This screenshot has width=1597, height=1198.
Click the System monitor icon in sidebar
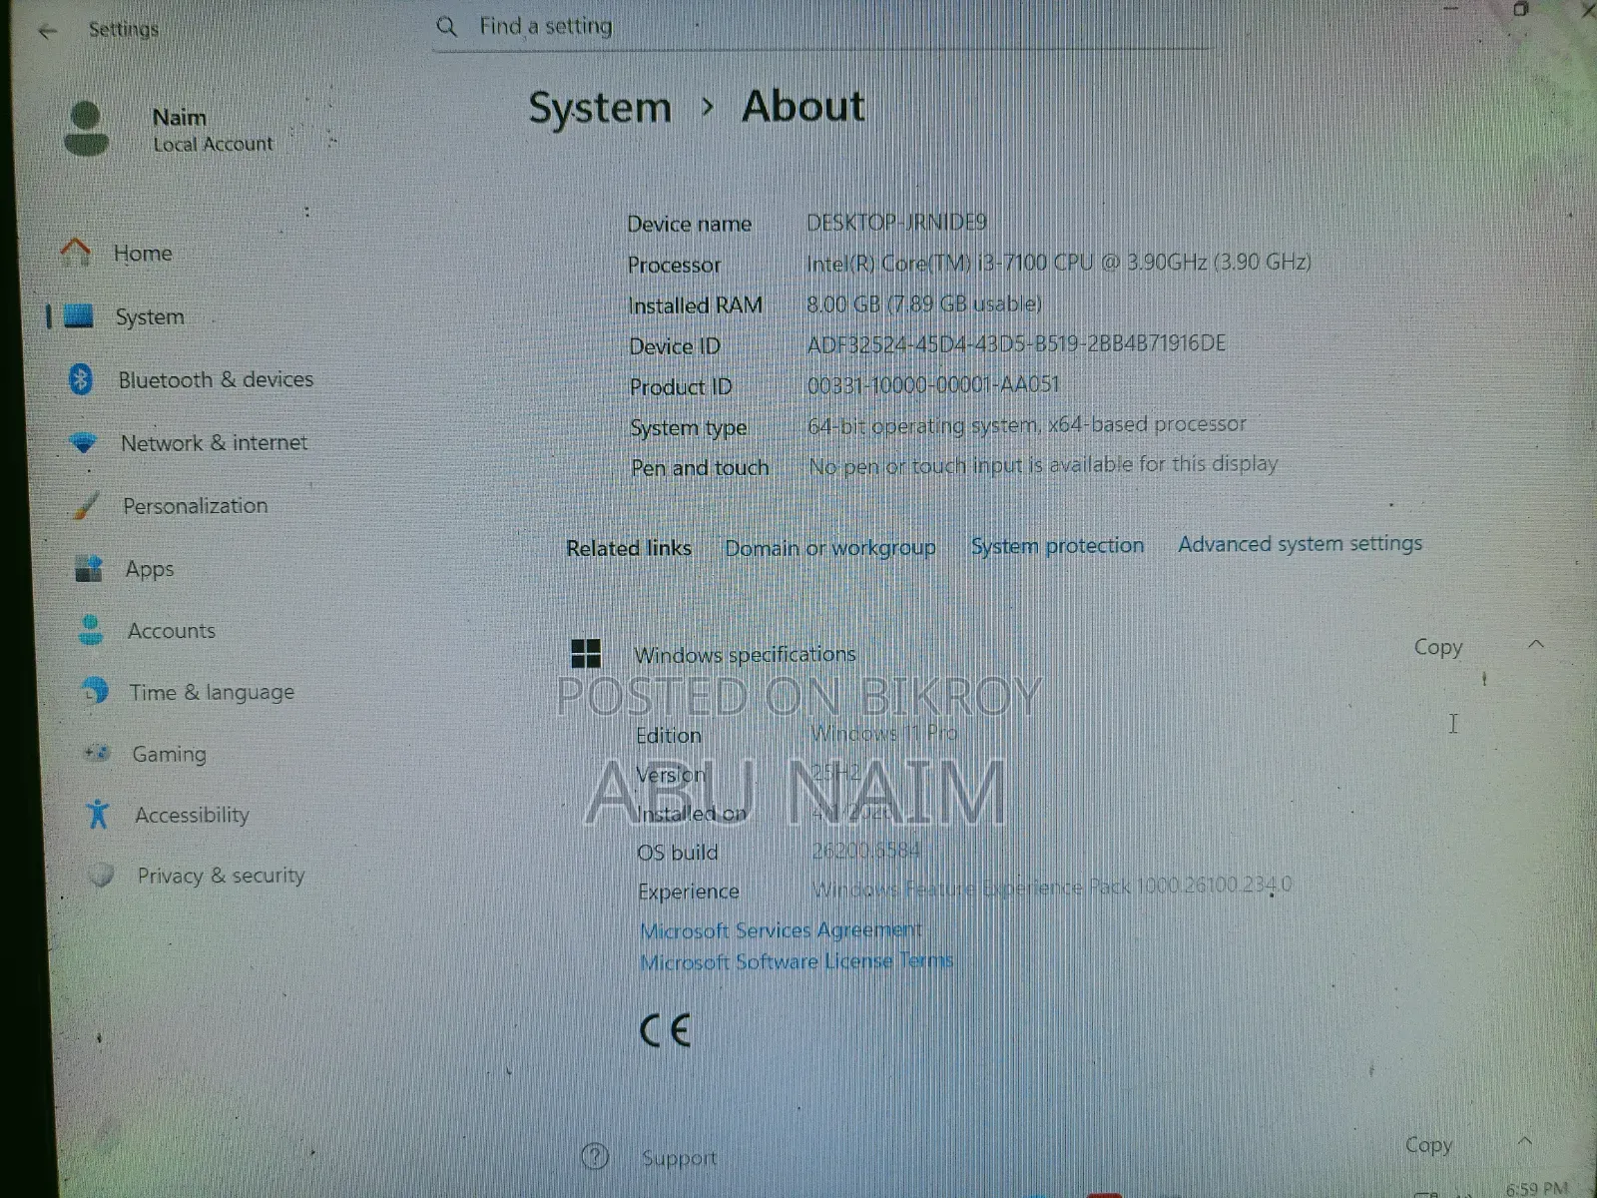tap(78, 316)
